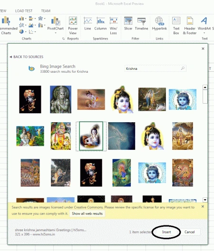
Task: Dismiss the Creative Commons notice
Action: click(x=203, y=206)
